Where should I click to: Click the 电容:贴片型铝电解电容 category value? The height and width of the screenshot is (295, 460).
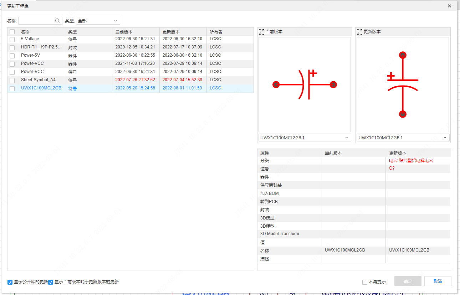click(x=411, y=161)
